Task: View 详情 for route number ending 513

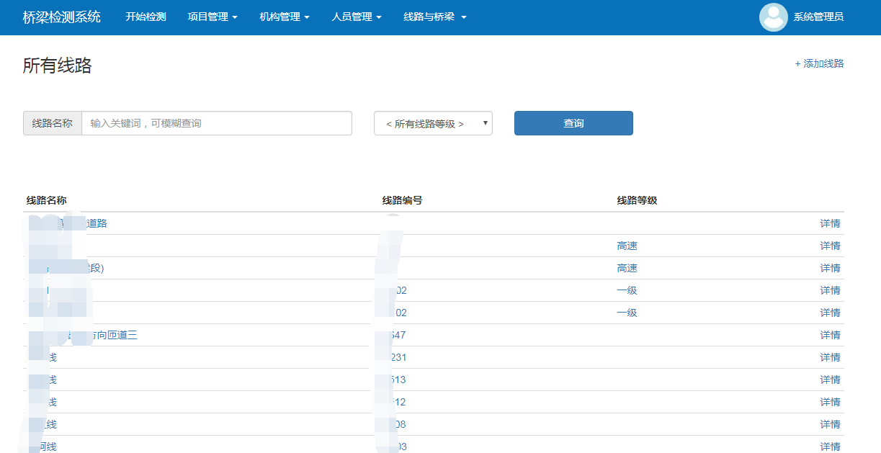Action: coord(830,380)
